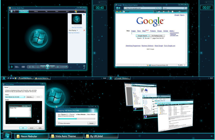Screen dimensions: 215x140
Task: Mute the Media Player volume
Action: (x=58, y=67)
